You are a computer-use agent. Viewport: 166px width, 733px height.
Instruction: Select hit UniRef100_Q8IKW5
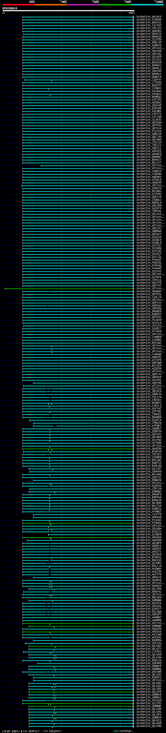pyautogui.click(x=149, y=672)
